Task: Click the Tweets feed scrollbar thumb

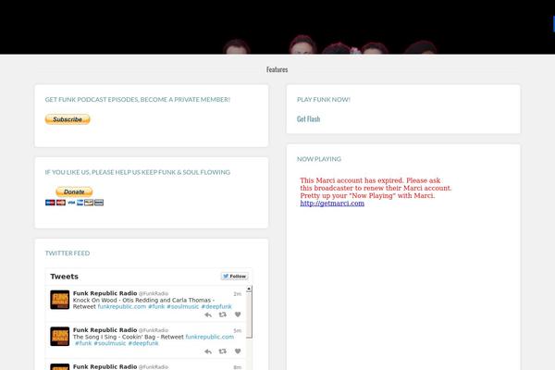Action: (249, 315)
